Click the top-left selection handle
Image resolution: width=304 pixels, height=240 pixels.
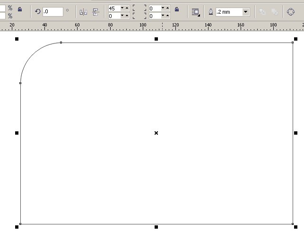pos(17,39)
